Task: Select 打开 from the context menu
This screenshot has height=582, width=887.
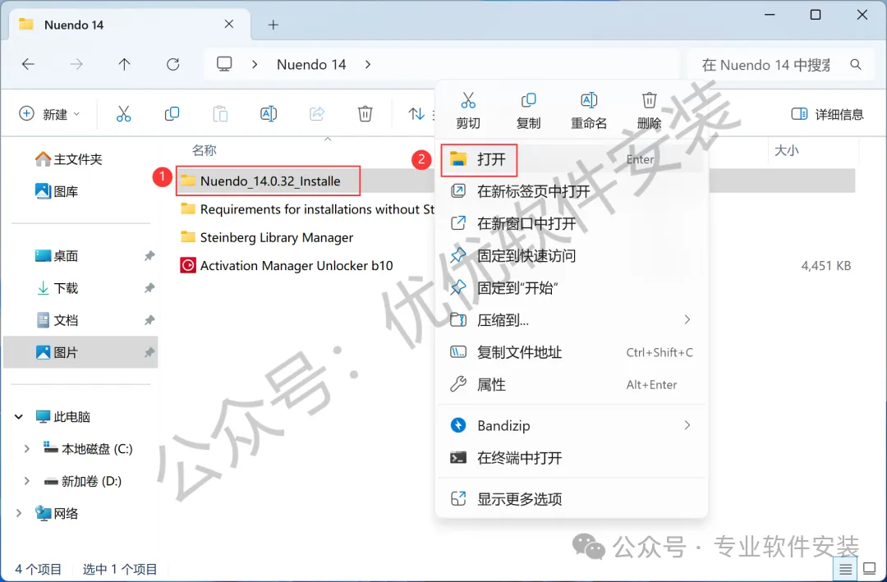Action: [572, 159]
